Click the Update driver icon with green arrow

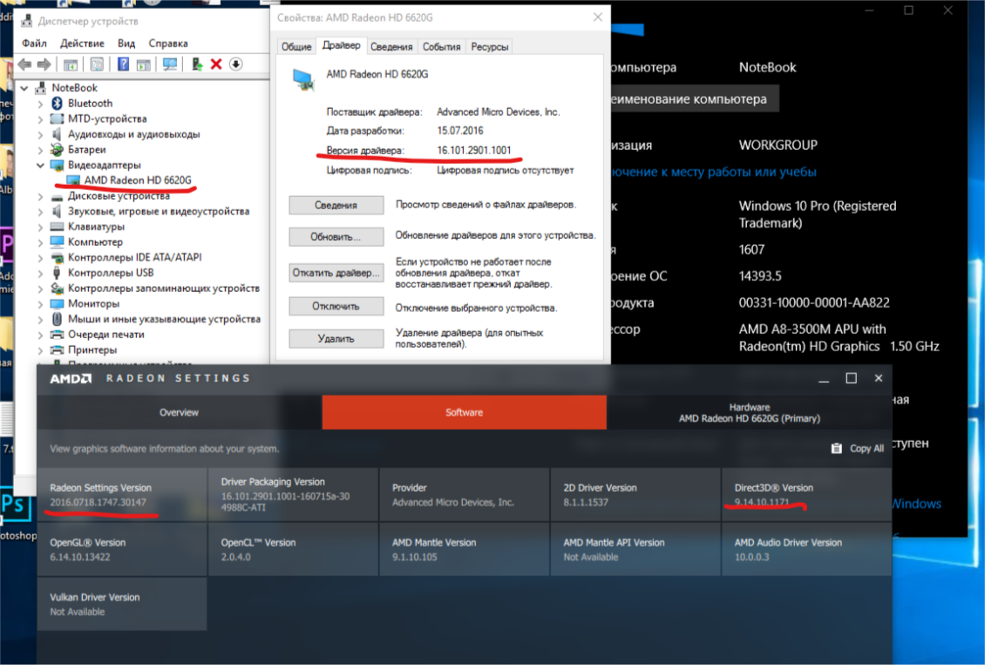pyautogui.click(x=197, y=64)
